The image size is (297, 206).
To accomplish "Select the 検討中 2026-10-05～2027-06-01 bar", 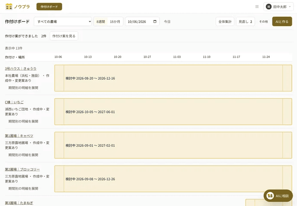I will [173, 112].
